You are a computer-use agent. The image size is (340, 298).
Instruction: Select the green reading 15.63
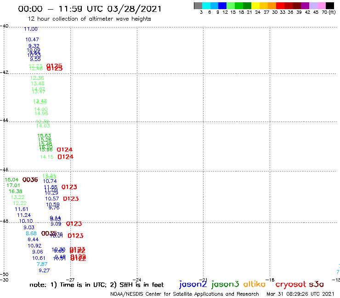[x=44, y=136]
